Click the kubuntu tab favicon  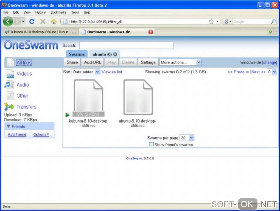pyautogui.click(x=7, y=32)
